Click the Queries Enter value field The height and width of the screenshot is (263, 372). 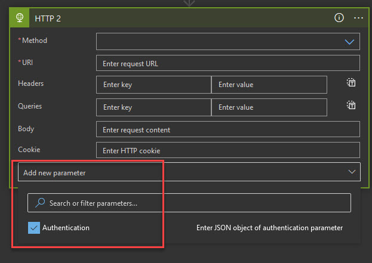[269, 107]
